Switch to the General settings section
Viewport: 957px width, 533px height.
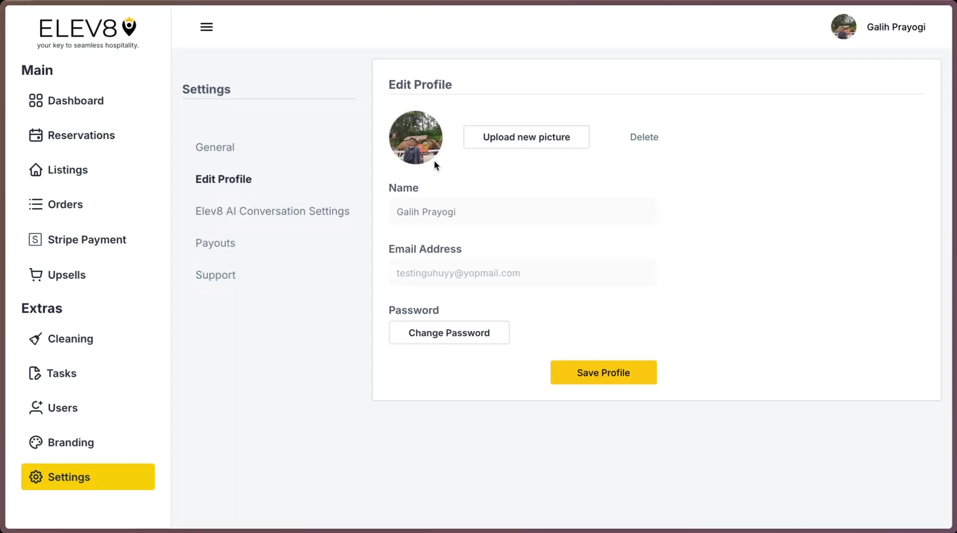215,147
